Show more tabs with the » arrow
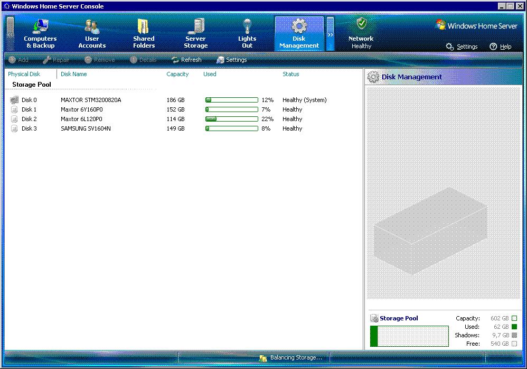The image size is (527, 369). pos(331,34)
